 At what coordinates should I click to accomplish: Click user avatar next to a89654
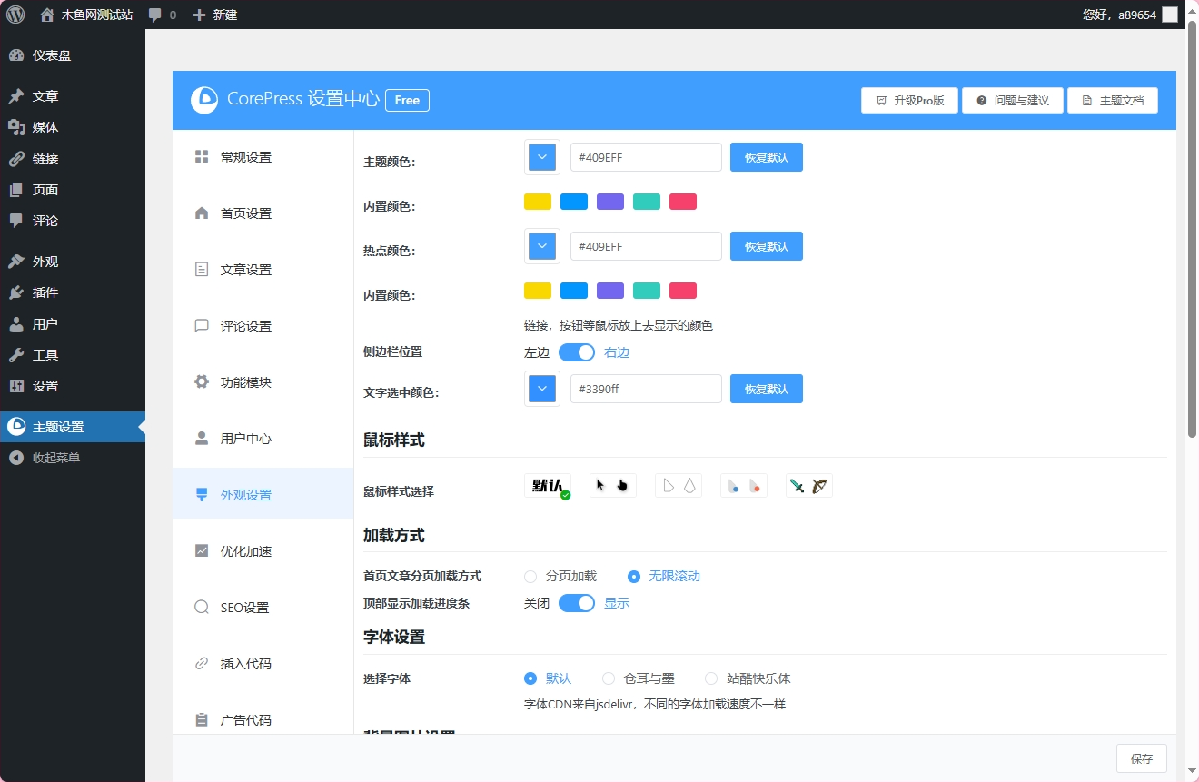coord(1170,15)
